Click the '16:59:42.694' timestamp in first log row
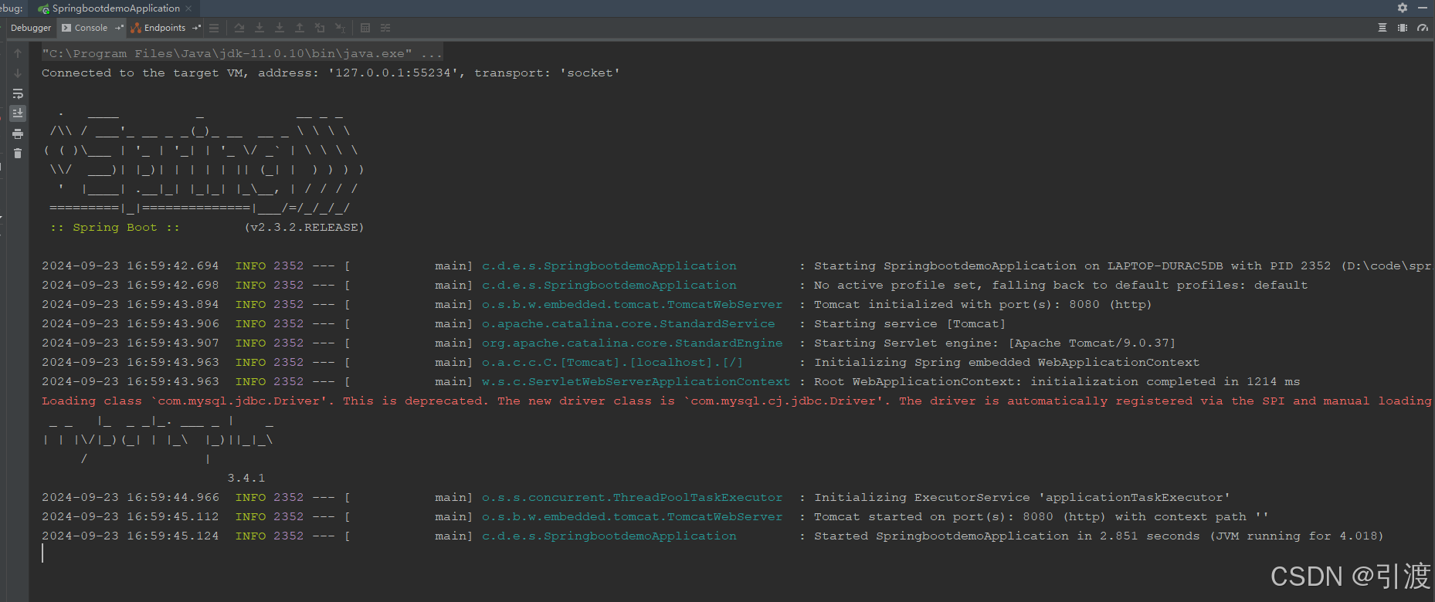The image size is (1435, 602). pos(173,266)
